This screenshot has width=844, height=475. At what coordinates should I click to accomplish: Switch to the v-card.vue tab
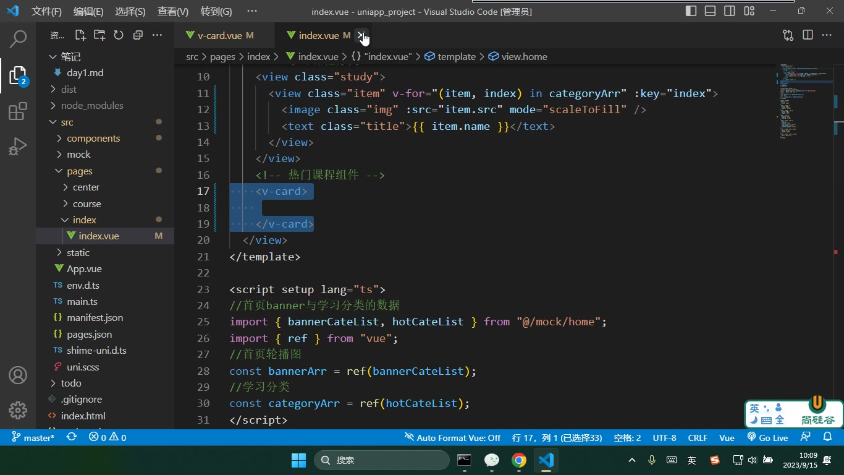click(x=219, y=35)
